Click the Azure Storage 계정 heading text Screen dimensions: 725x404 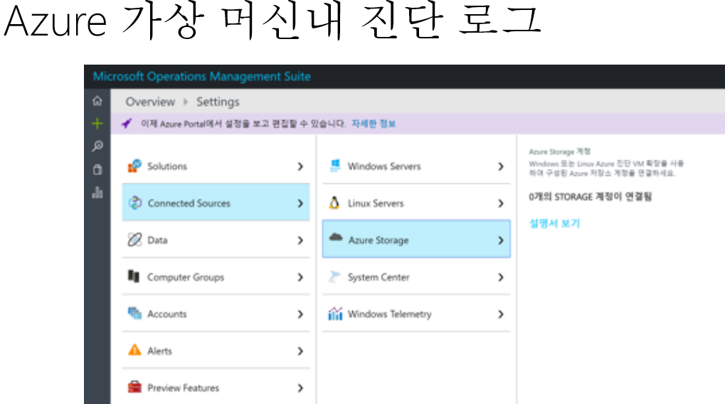tap(559, 151)
